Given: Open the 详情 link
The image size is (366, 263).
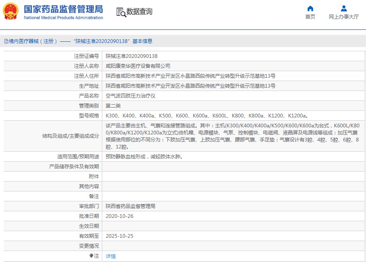Looking at the screenshot, I should [x=111, y=256].
